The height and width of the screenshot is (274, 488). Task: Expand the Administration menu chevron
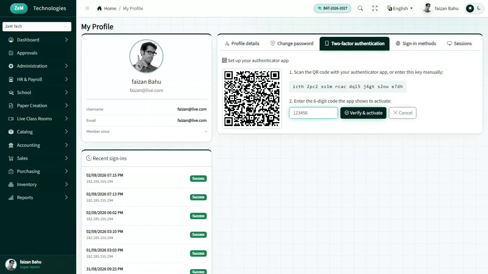(x=66, y=66)
